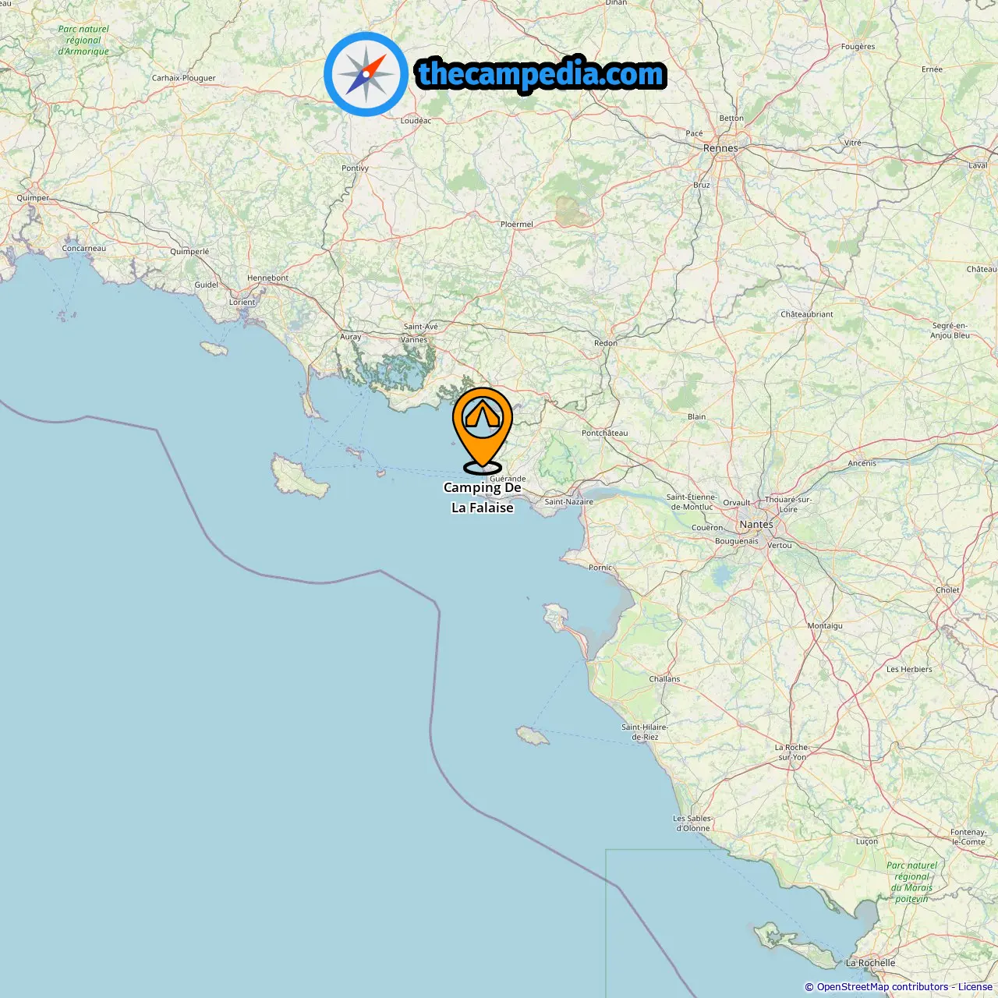Click the blue compass logo icon
This screenshot has height=998, width=998.
(366, 74)
